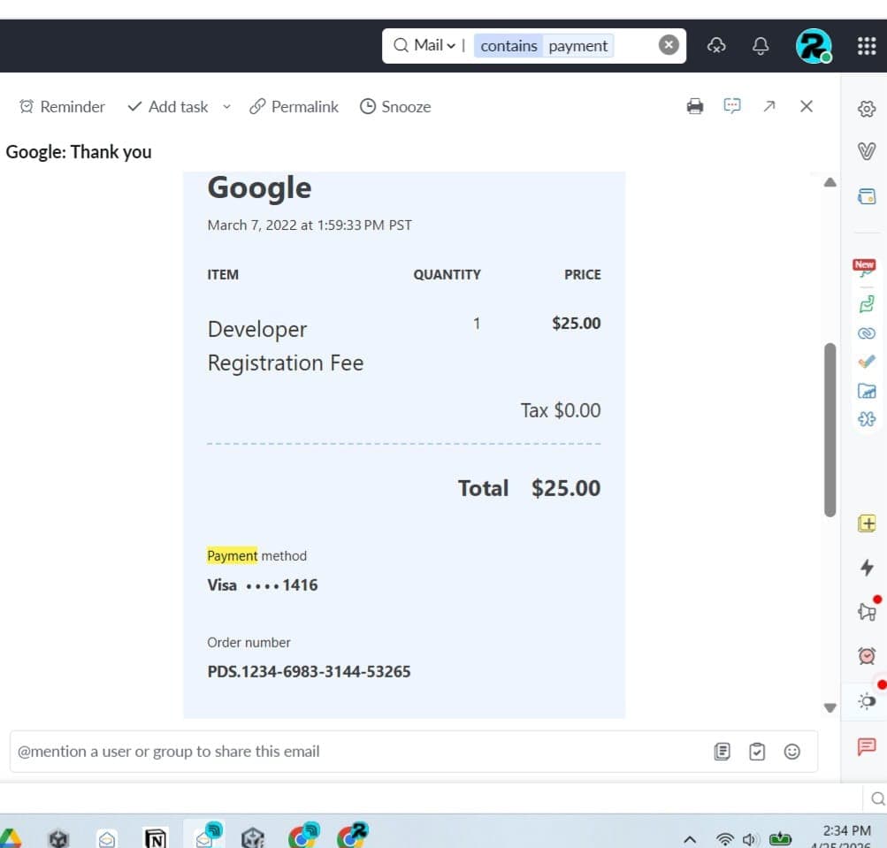The width and height of the screenshot is (887, 848).
Task: Open the Mail search scope dropdown
Action: click(434, 45)
